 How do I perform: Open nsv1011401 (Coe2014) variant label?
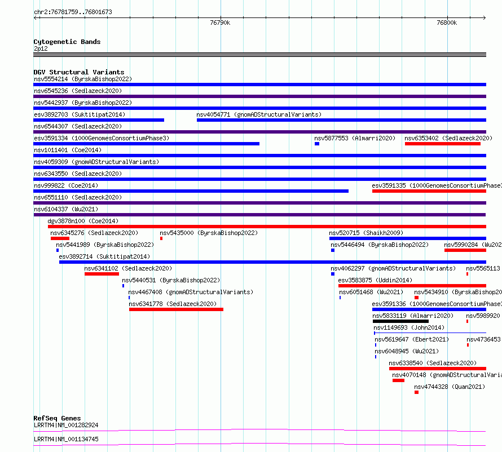tap(68, 150)
